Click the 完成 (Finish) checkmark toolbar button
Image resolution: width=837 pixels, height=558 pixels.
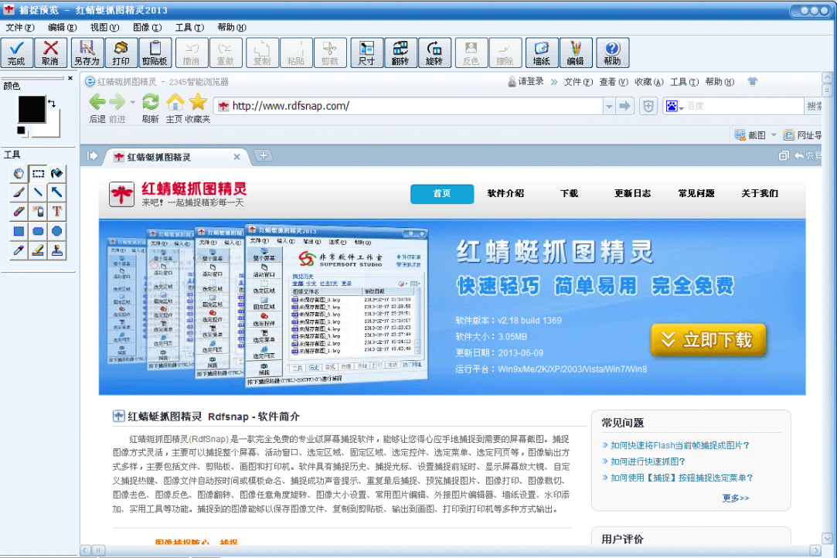[16, 53]
